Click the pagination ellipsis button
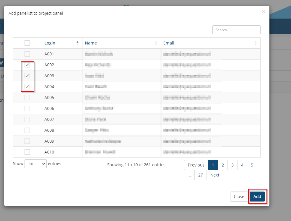The width and height of the screenshot is (291, 221). (x=189, y=175)
